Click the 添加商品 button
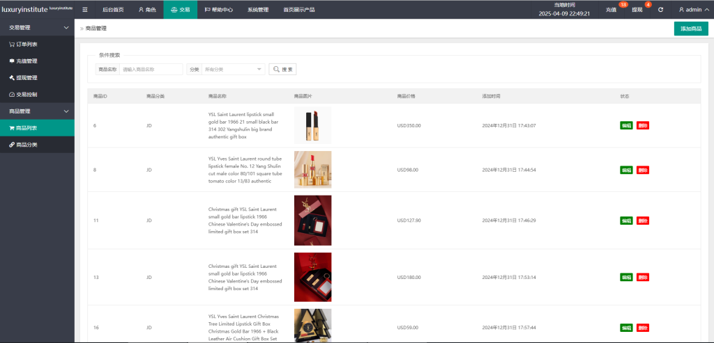This screenshot has width=714, height=343. 691,28
